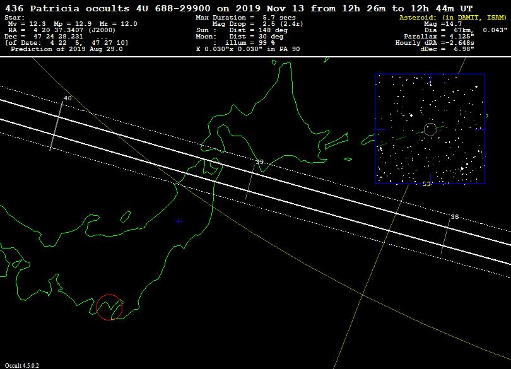Screen dimensions: 511x369
Task: Click the asteroid 'Mag =14.7' value
Action: tap(443, 24)
